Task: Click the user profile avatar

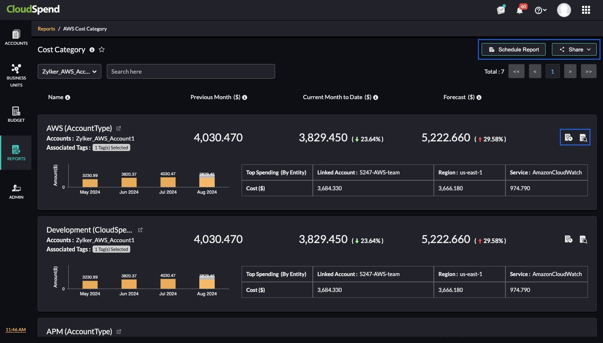Action: 564,10
